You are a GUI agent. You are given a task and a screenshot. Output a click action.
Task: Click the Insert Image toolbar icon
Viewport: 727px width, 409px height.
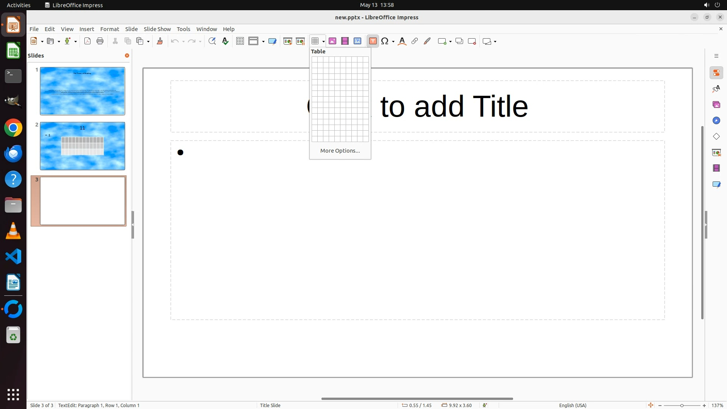[x=332, y=41]
